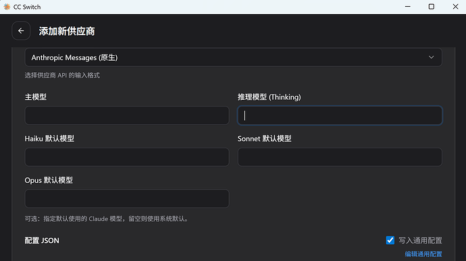
Task: Click the Opus 默认模型 input field
Action: [127, 198]
